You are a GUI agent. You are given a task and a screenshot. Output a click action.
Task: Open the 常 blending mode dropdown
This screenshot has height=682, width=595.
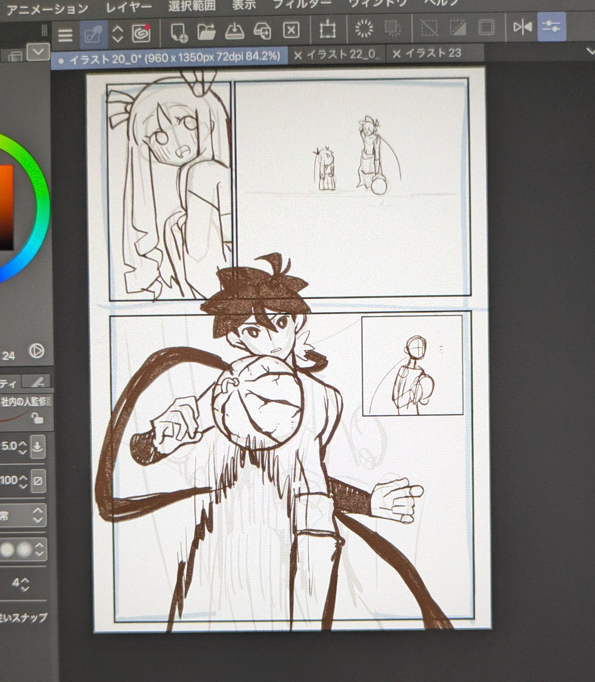[x=23, y=515]
